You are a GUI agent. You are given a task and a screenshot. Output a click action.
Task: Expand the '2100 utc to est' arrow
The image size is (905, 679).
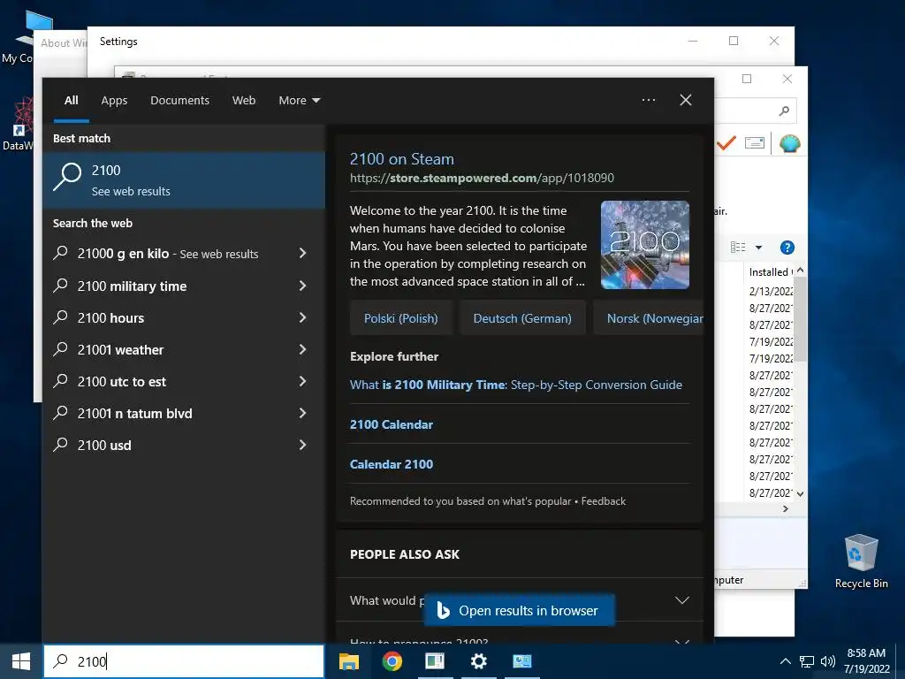pyautogui.click(x=302, y=381)
